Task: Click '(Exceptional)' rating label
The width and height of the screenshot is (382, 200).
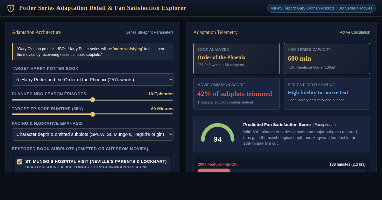Action: (x=324, y=125)
